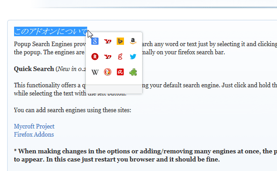
Task: Search with the DuckDuckGo duck icon
Action: 108,72
